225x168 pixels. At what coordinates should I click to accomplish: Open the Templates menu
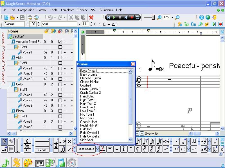67,10
